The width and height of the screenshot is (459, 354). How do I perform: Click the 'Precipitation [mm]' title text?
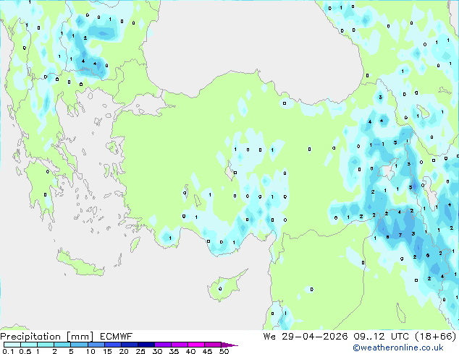[x=47, y=337]
